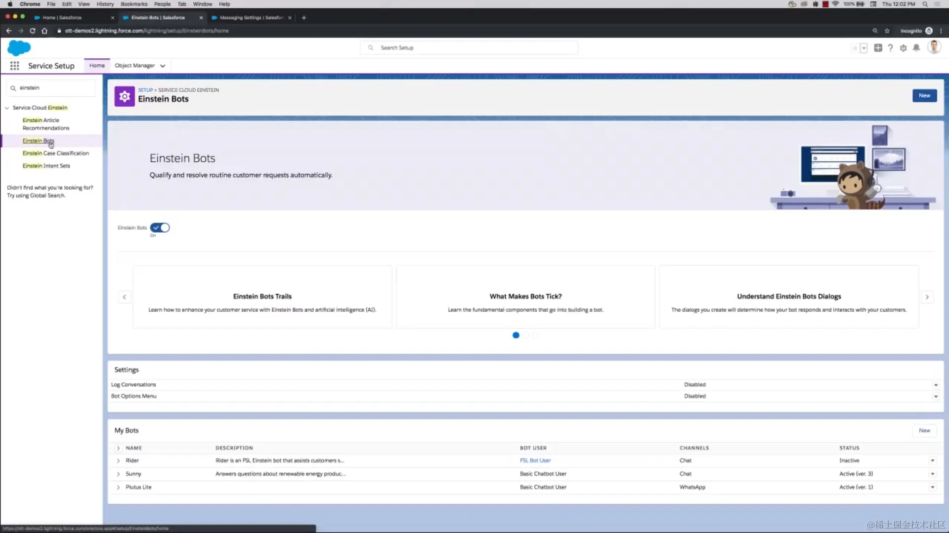Click inside the Search Setup field
The image size is (949, 533).
pyautogui.click(x=469, y=47)
